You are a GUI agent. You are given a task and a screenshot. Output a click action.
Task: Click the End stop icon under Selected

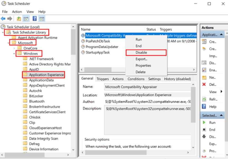coord(204,129)
